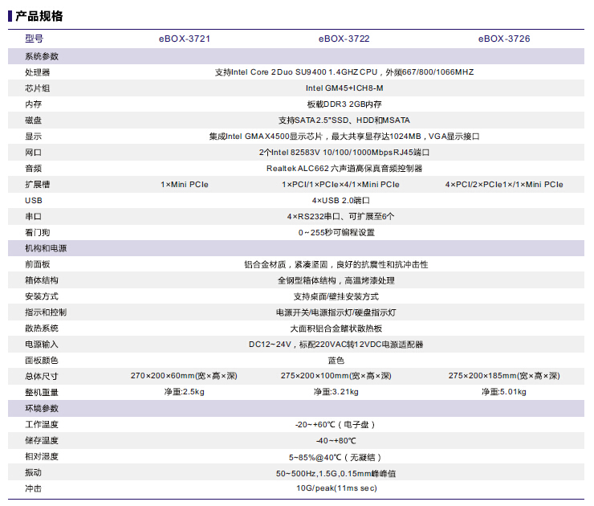Click the 机构和电源 section header row
Image resolution: width=594 pixels, height=506 pixels.
click(46, 248)
